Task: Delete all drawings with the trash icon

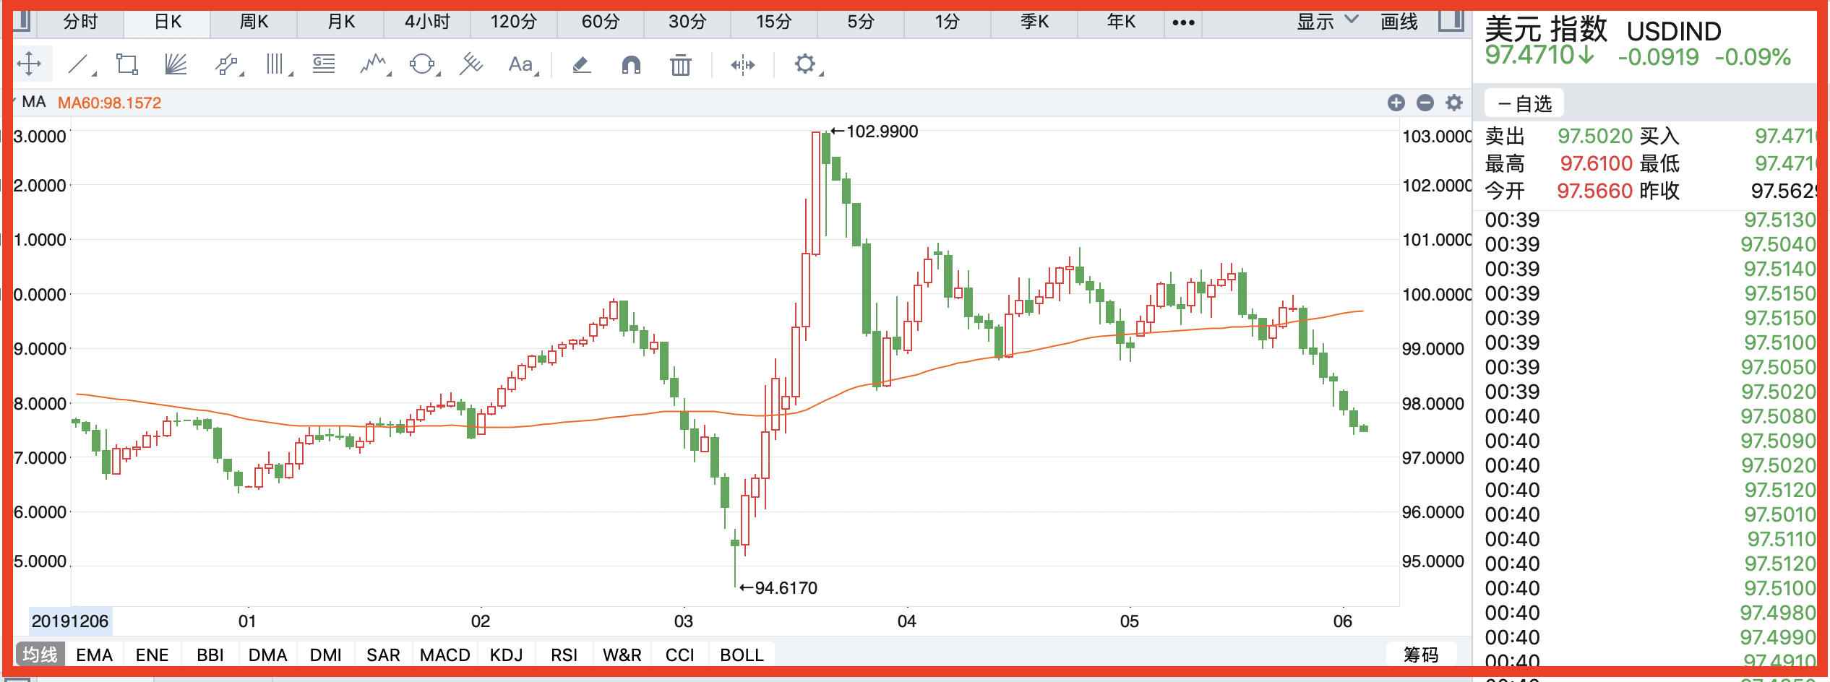Action: (680, 66)
